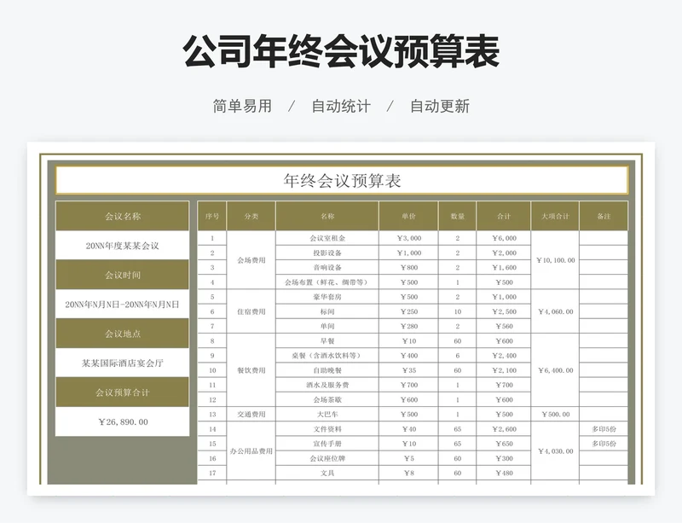
Task: Select the 单价 column header
Action: pos(409,216)
